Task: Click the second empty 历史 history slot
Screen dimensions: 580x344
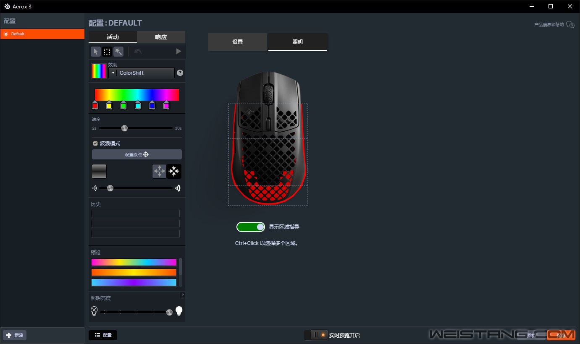Action: (x=135, y=224)
